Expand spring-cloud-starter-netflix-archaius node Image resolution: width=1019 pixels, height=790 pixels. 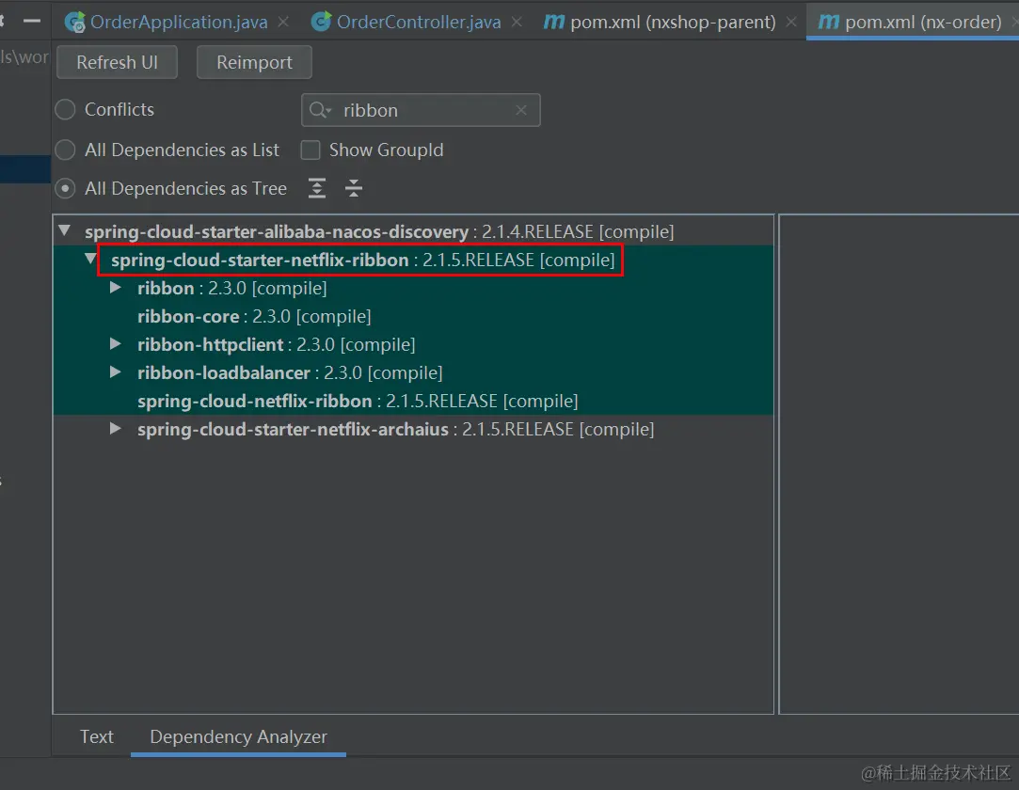[116, 429]
